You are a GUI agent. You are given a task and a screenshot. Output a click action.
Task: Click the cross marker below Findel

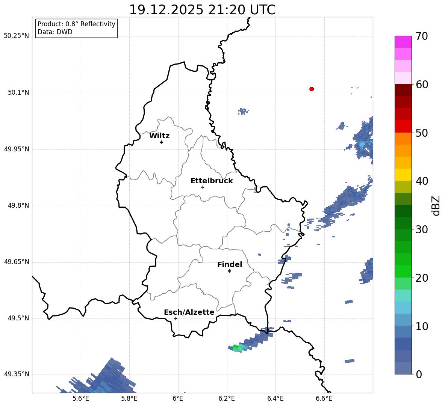[x=229, y=271]
